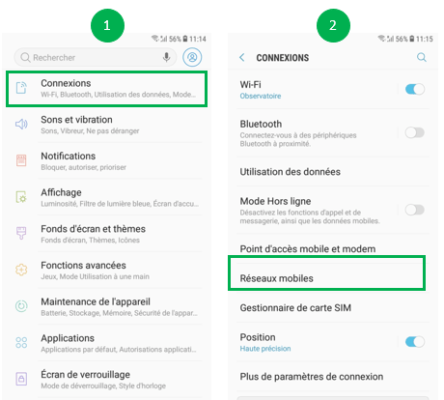Tap the microphone icon in search bar

(x=166, y=57)
